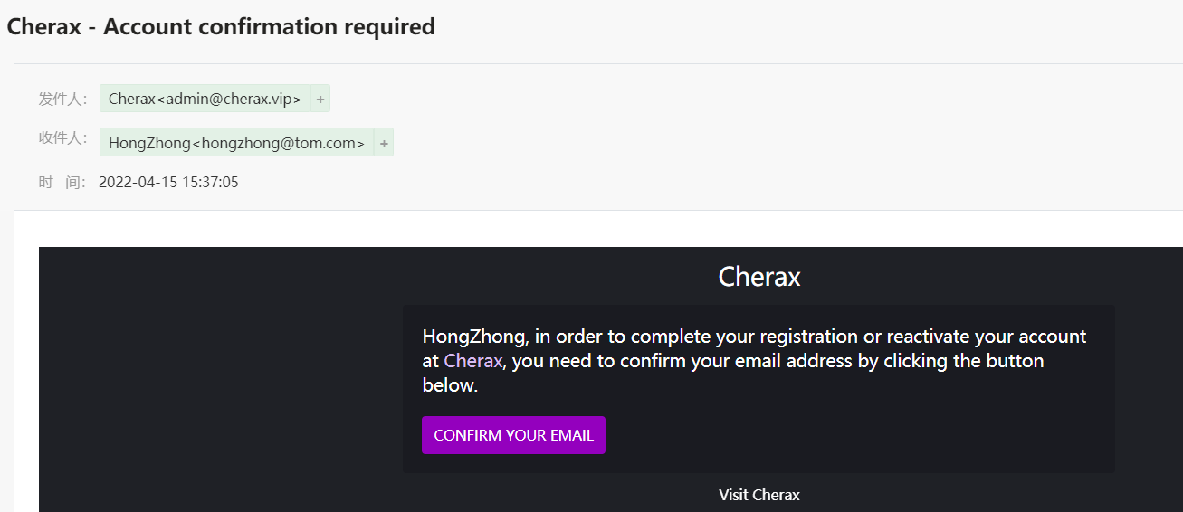Click the phrase 'your account' in the message
This screenshot has height=512, width=1183.
pyautogui.click(x=1030, y=337)
